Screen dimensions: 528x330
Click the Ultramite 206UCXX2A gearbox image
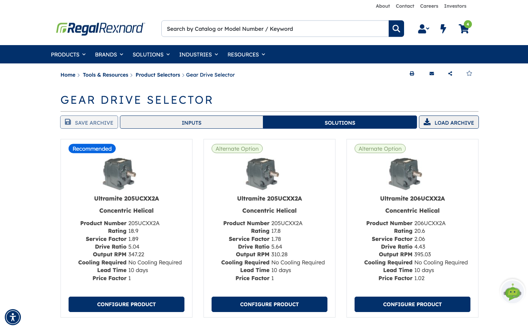pos(406,174)
